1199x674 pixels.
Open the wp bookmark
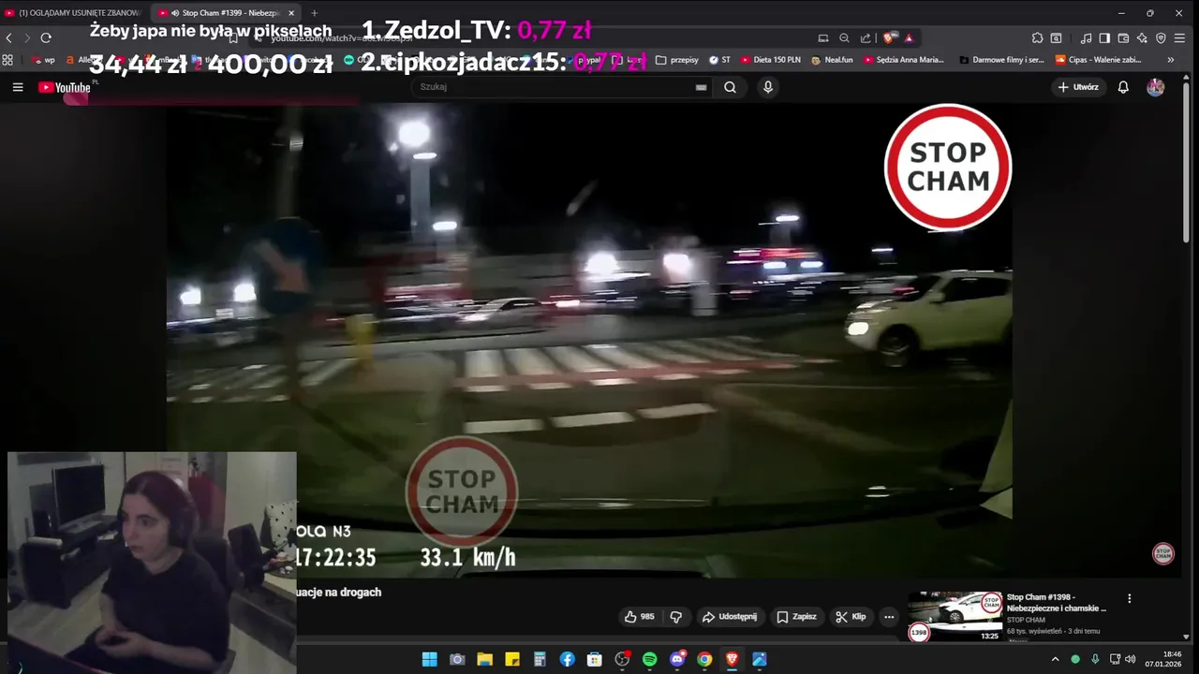[44, 60]
